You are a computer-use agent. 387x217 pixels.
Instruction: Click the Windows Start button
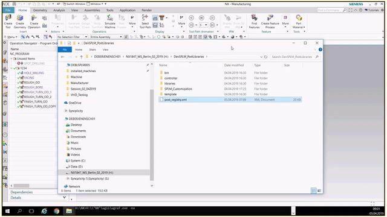(7, 211)
